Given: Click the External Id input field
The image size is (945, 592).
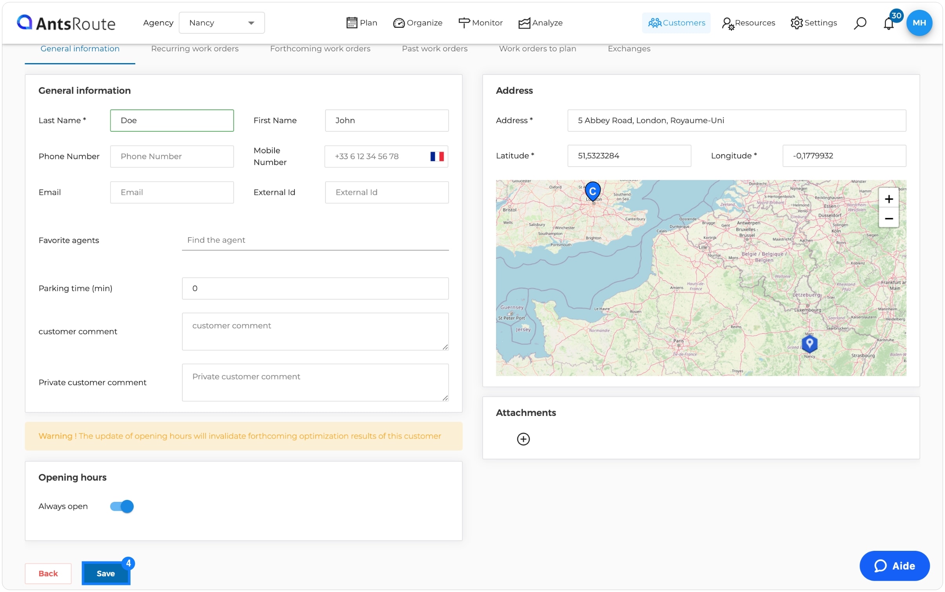Looking at the screenshot, I should pyautogui.click(x=387, y=192).
